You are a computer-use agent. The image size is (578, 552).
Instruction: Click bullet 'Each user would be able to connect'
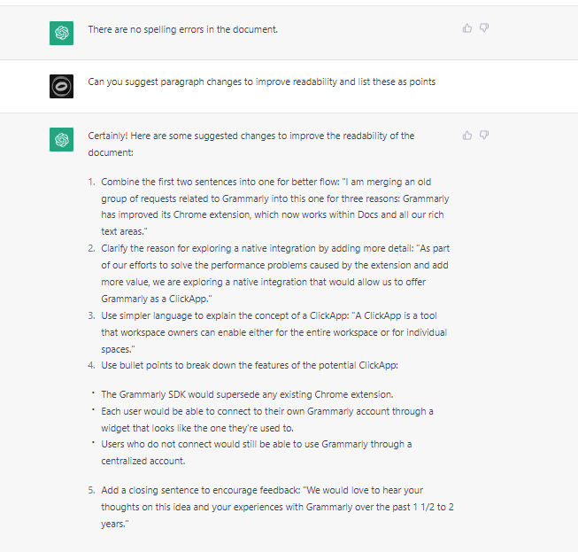tap(267, 419)
